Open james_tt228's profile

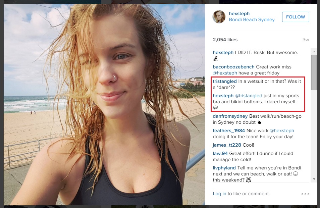227,145
